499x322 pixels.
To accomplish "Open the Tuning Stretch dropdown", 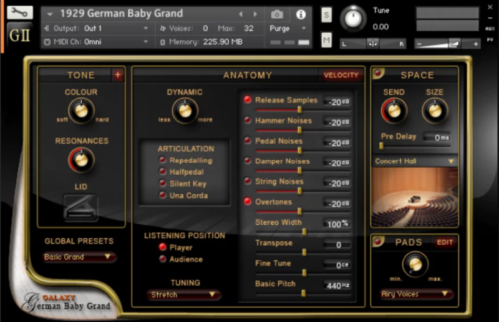I will (x=183, y=295).
